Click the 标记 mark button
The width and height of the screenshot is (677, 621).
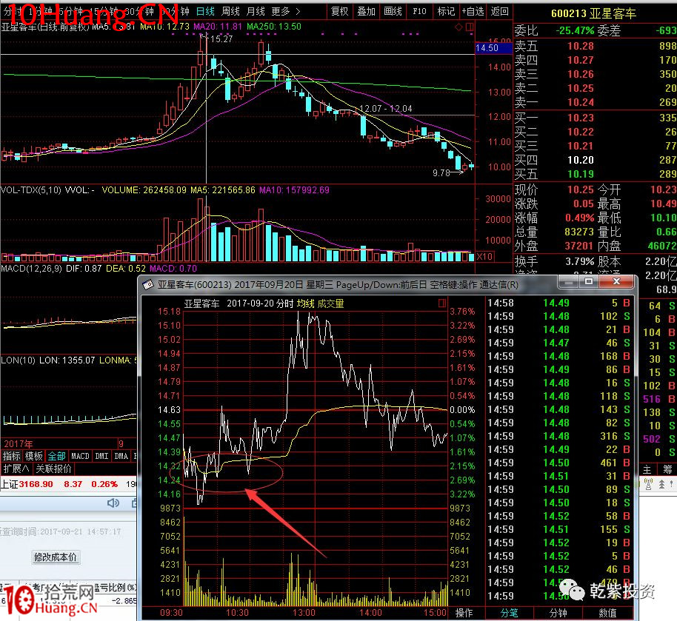446,11
